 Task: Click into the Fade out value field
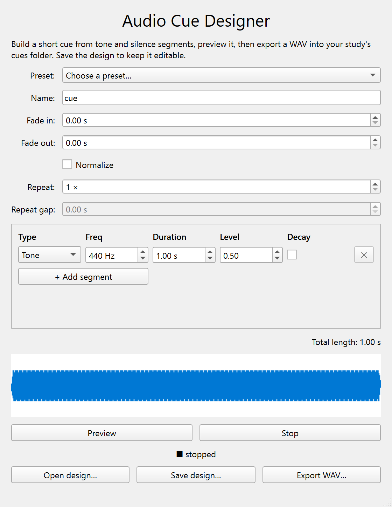point(216,142)
